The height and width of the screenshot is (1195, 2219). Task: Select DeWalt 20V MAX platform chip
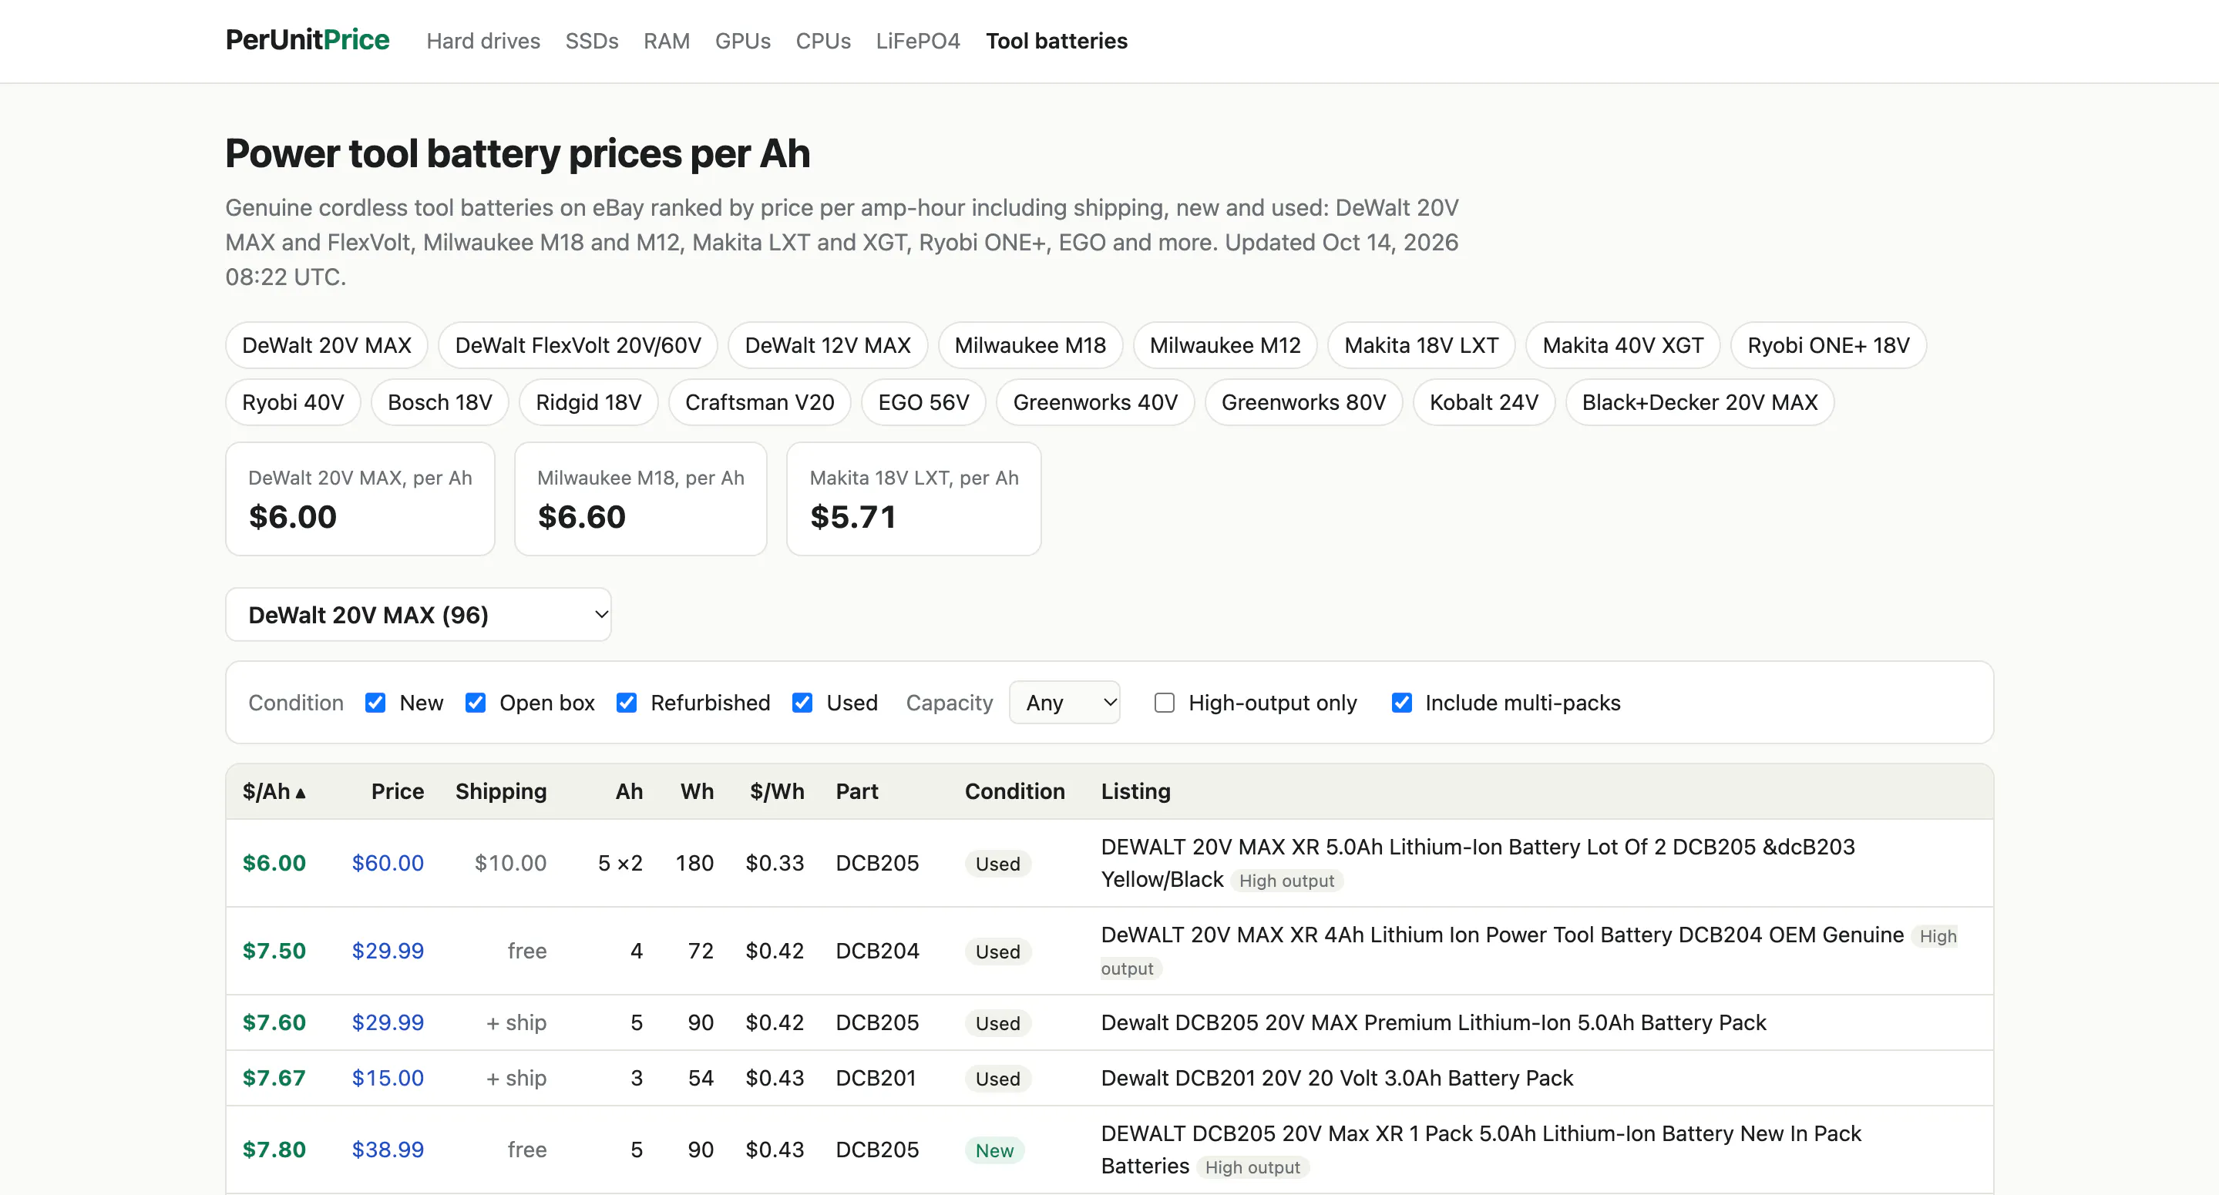click(327, 345)
